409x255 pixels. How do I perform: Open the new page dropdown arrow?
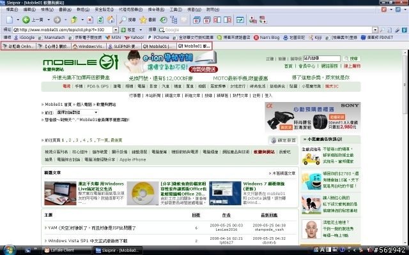[x=18, y=20]
